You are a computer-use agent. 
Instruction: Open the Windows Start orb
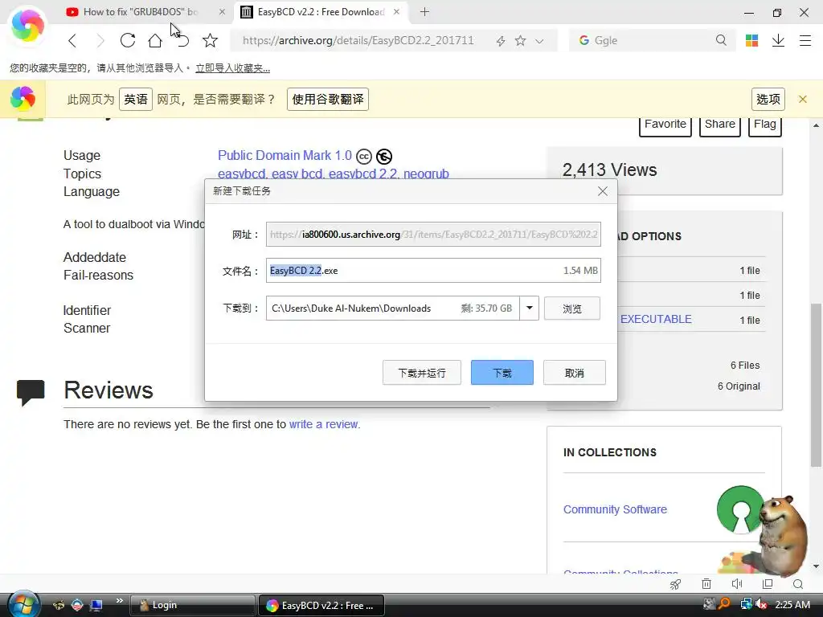(x=23, y=604)
